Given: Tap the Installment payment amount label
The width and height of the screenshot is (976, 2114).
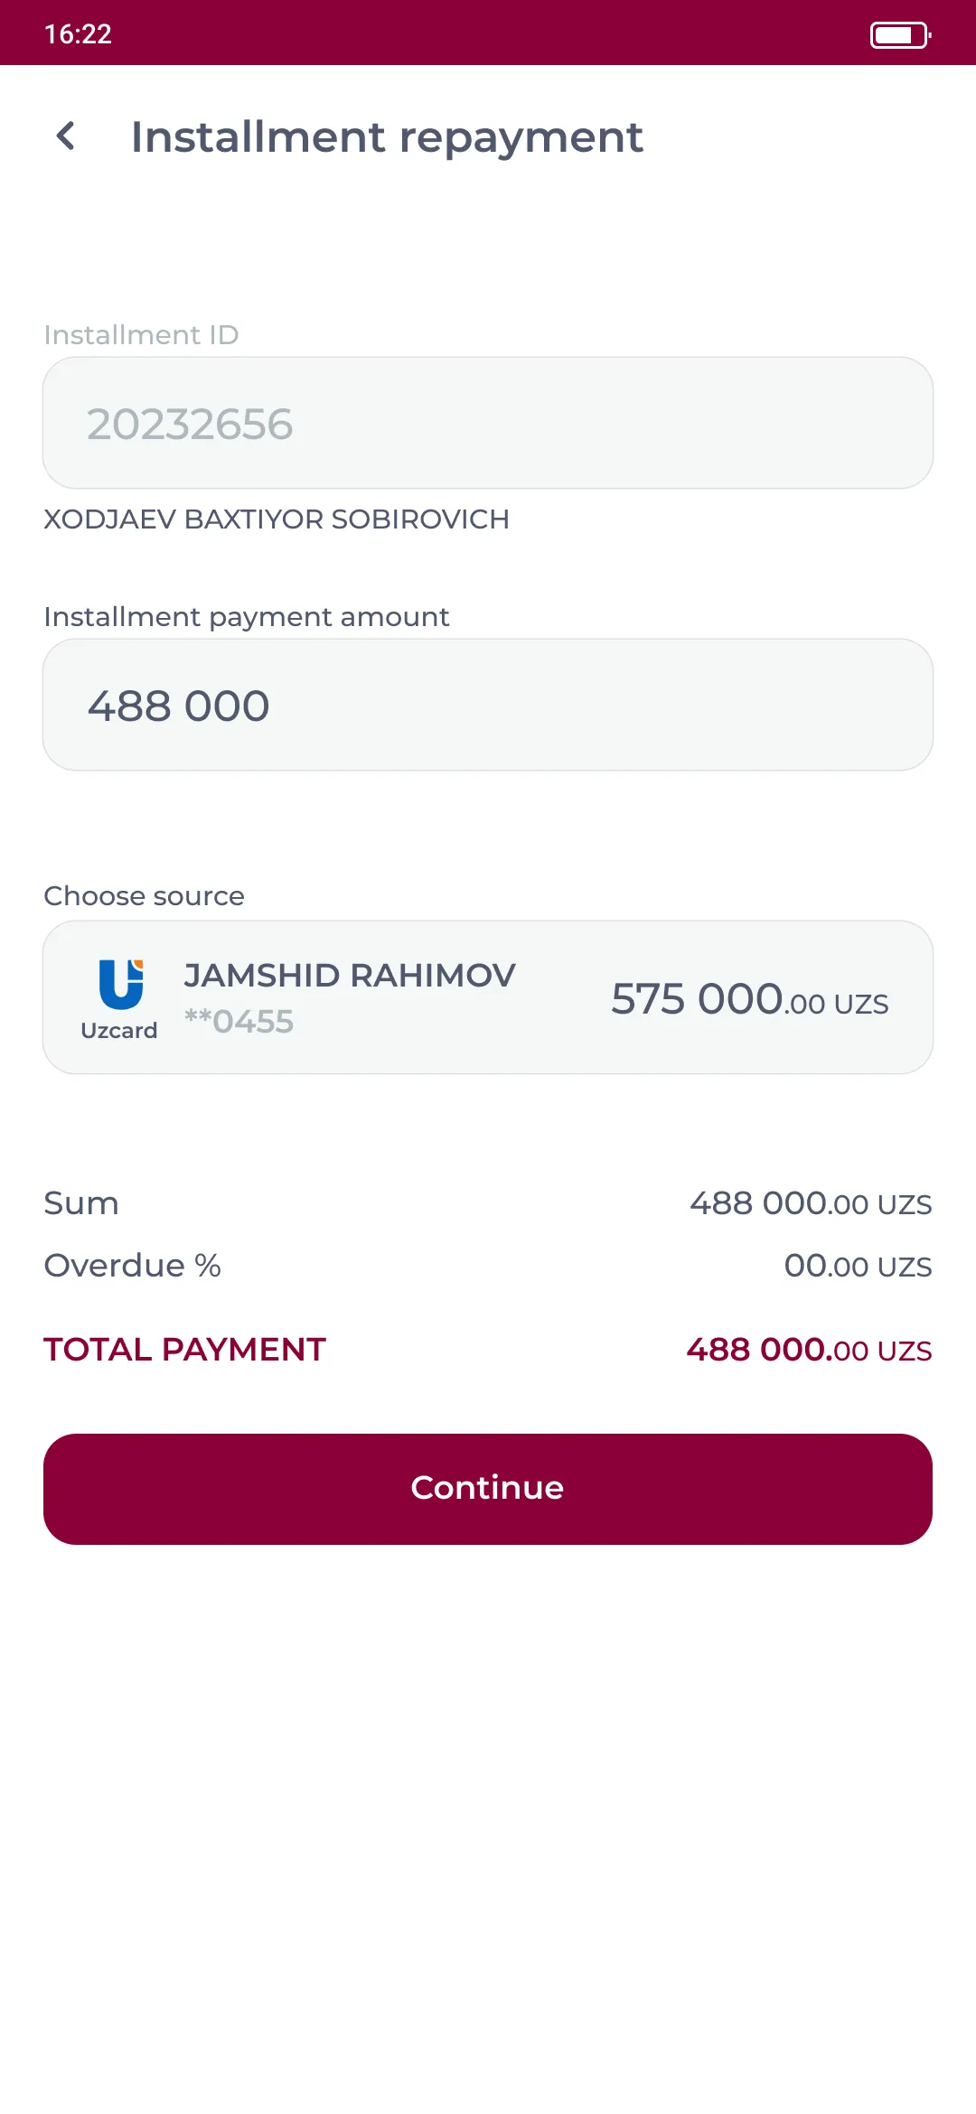Looking at the screenshot, I should pos(246,617).
